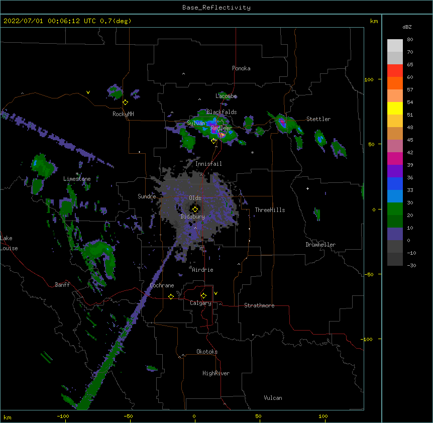Select the Lake Louise label
The width and height of the screenshot is (433, 423).
[x=9, y=243]
